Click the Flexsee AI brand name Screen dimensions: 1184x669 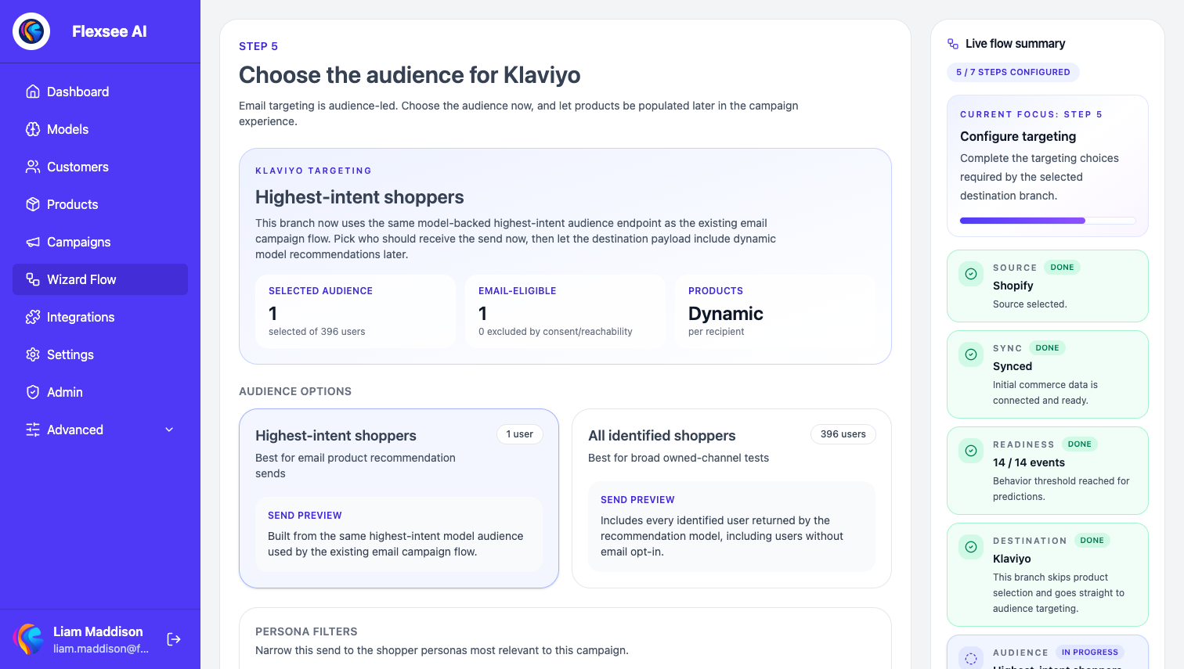coord(110,31)
